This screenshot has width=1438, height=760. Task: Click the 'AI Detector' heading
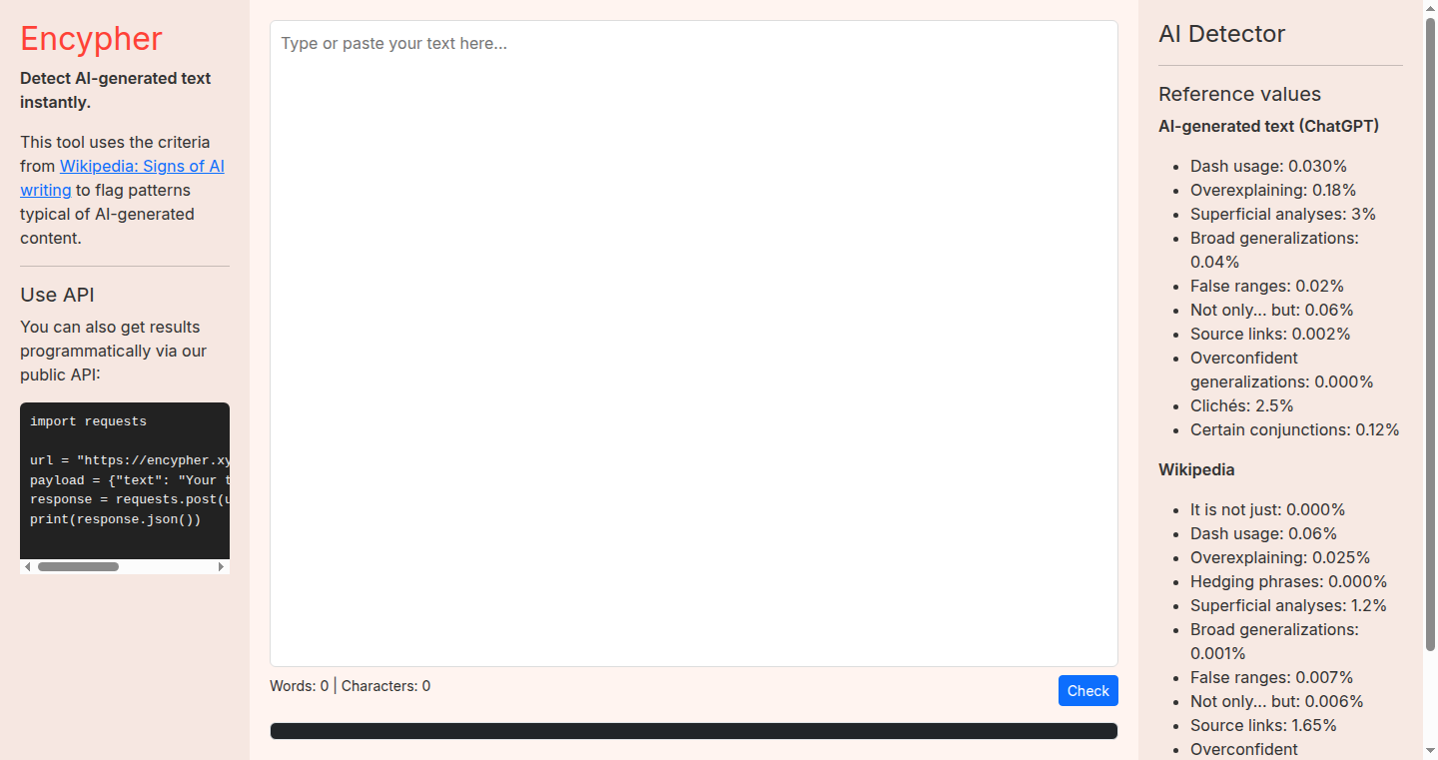click(x=1221, y=34)
